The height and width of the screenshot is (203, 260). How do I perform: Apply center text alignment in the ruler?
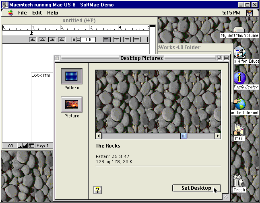(117, 39)
